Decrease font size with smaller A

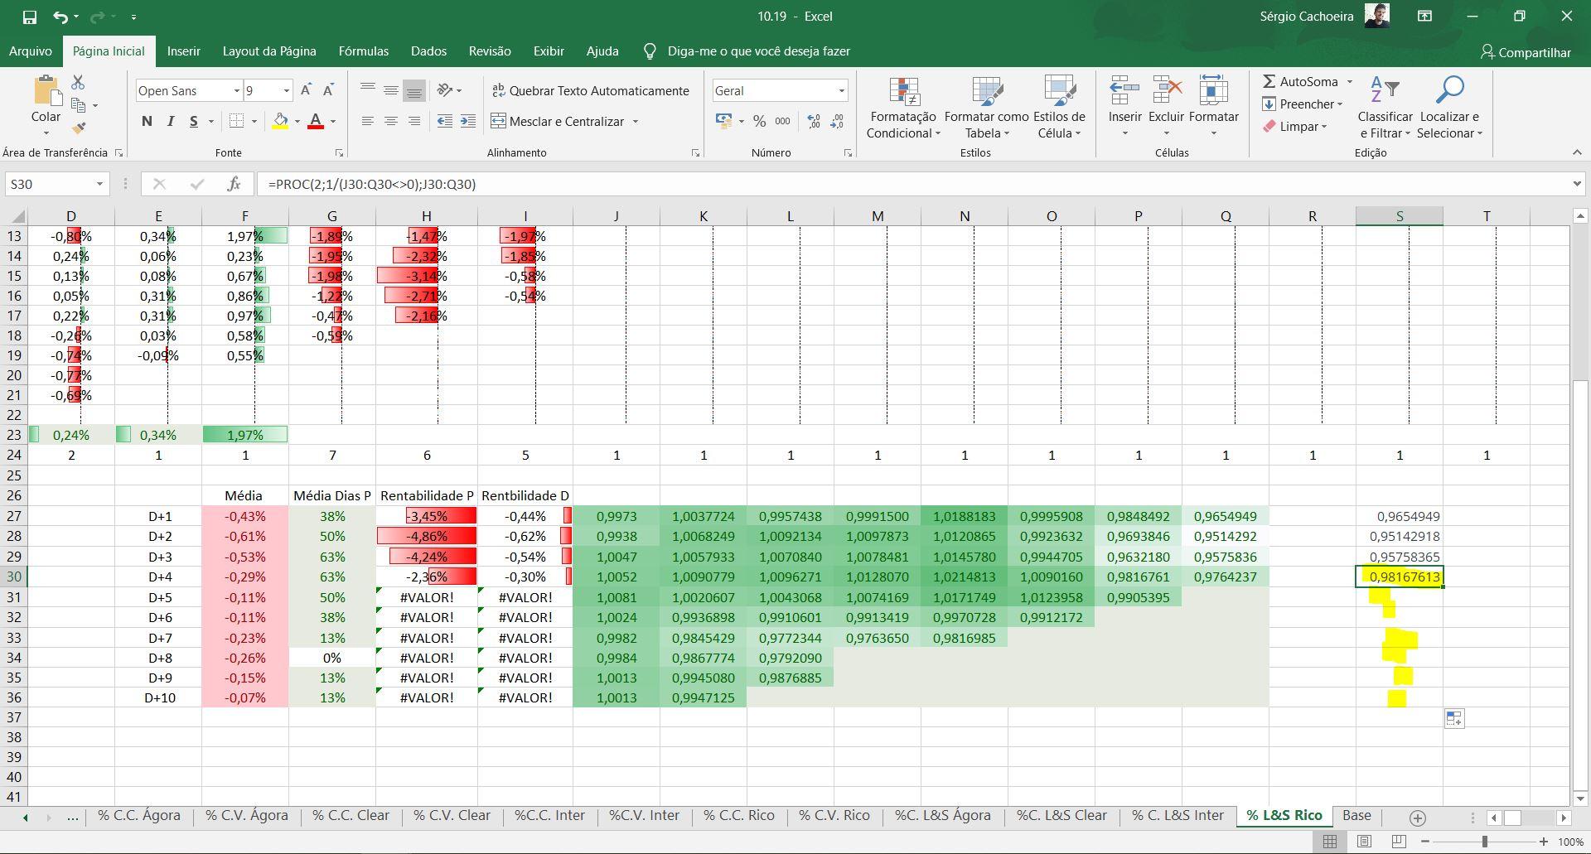(x=328, y=90)
